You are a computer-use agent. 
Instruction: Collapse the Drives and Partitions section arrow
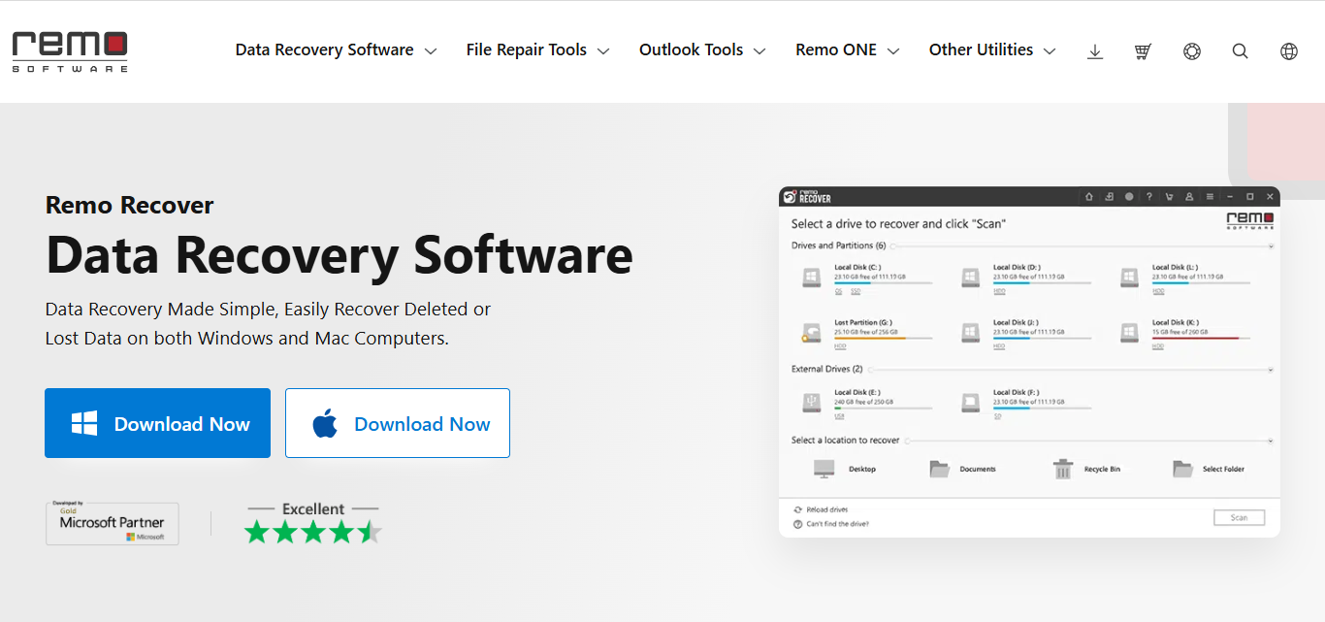tap(1271, 246)
